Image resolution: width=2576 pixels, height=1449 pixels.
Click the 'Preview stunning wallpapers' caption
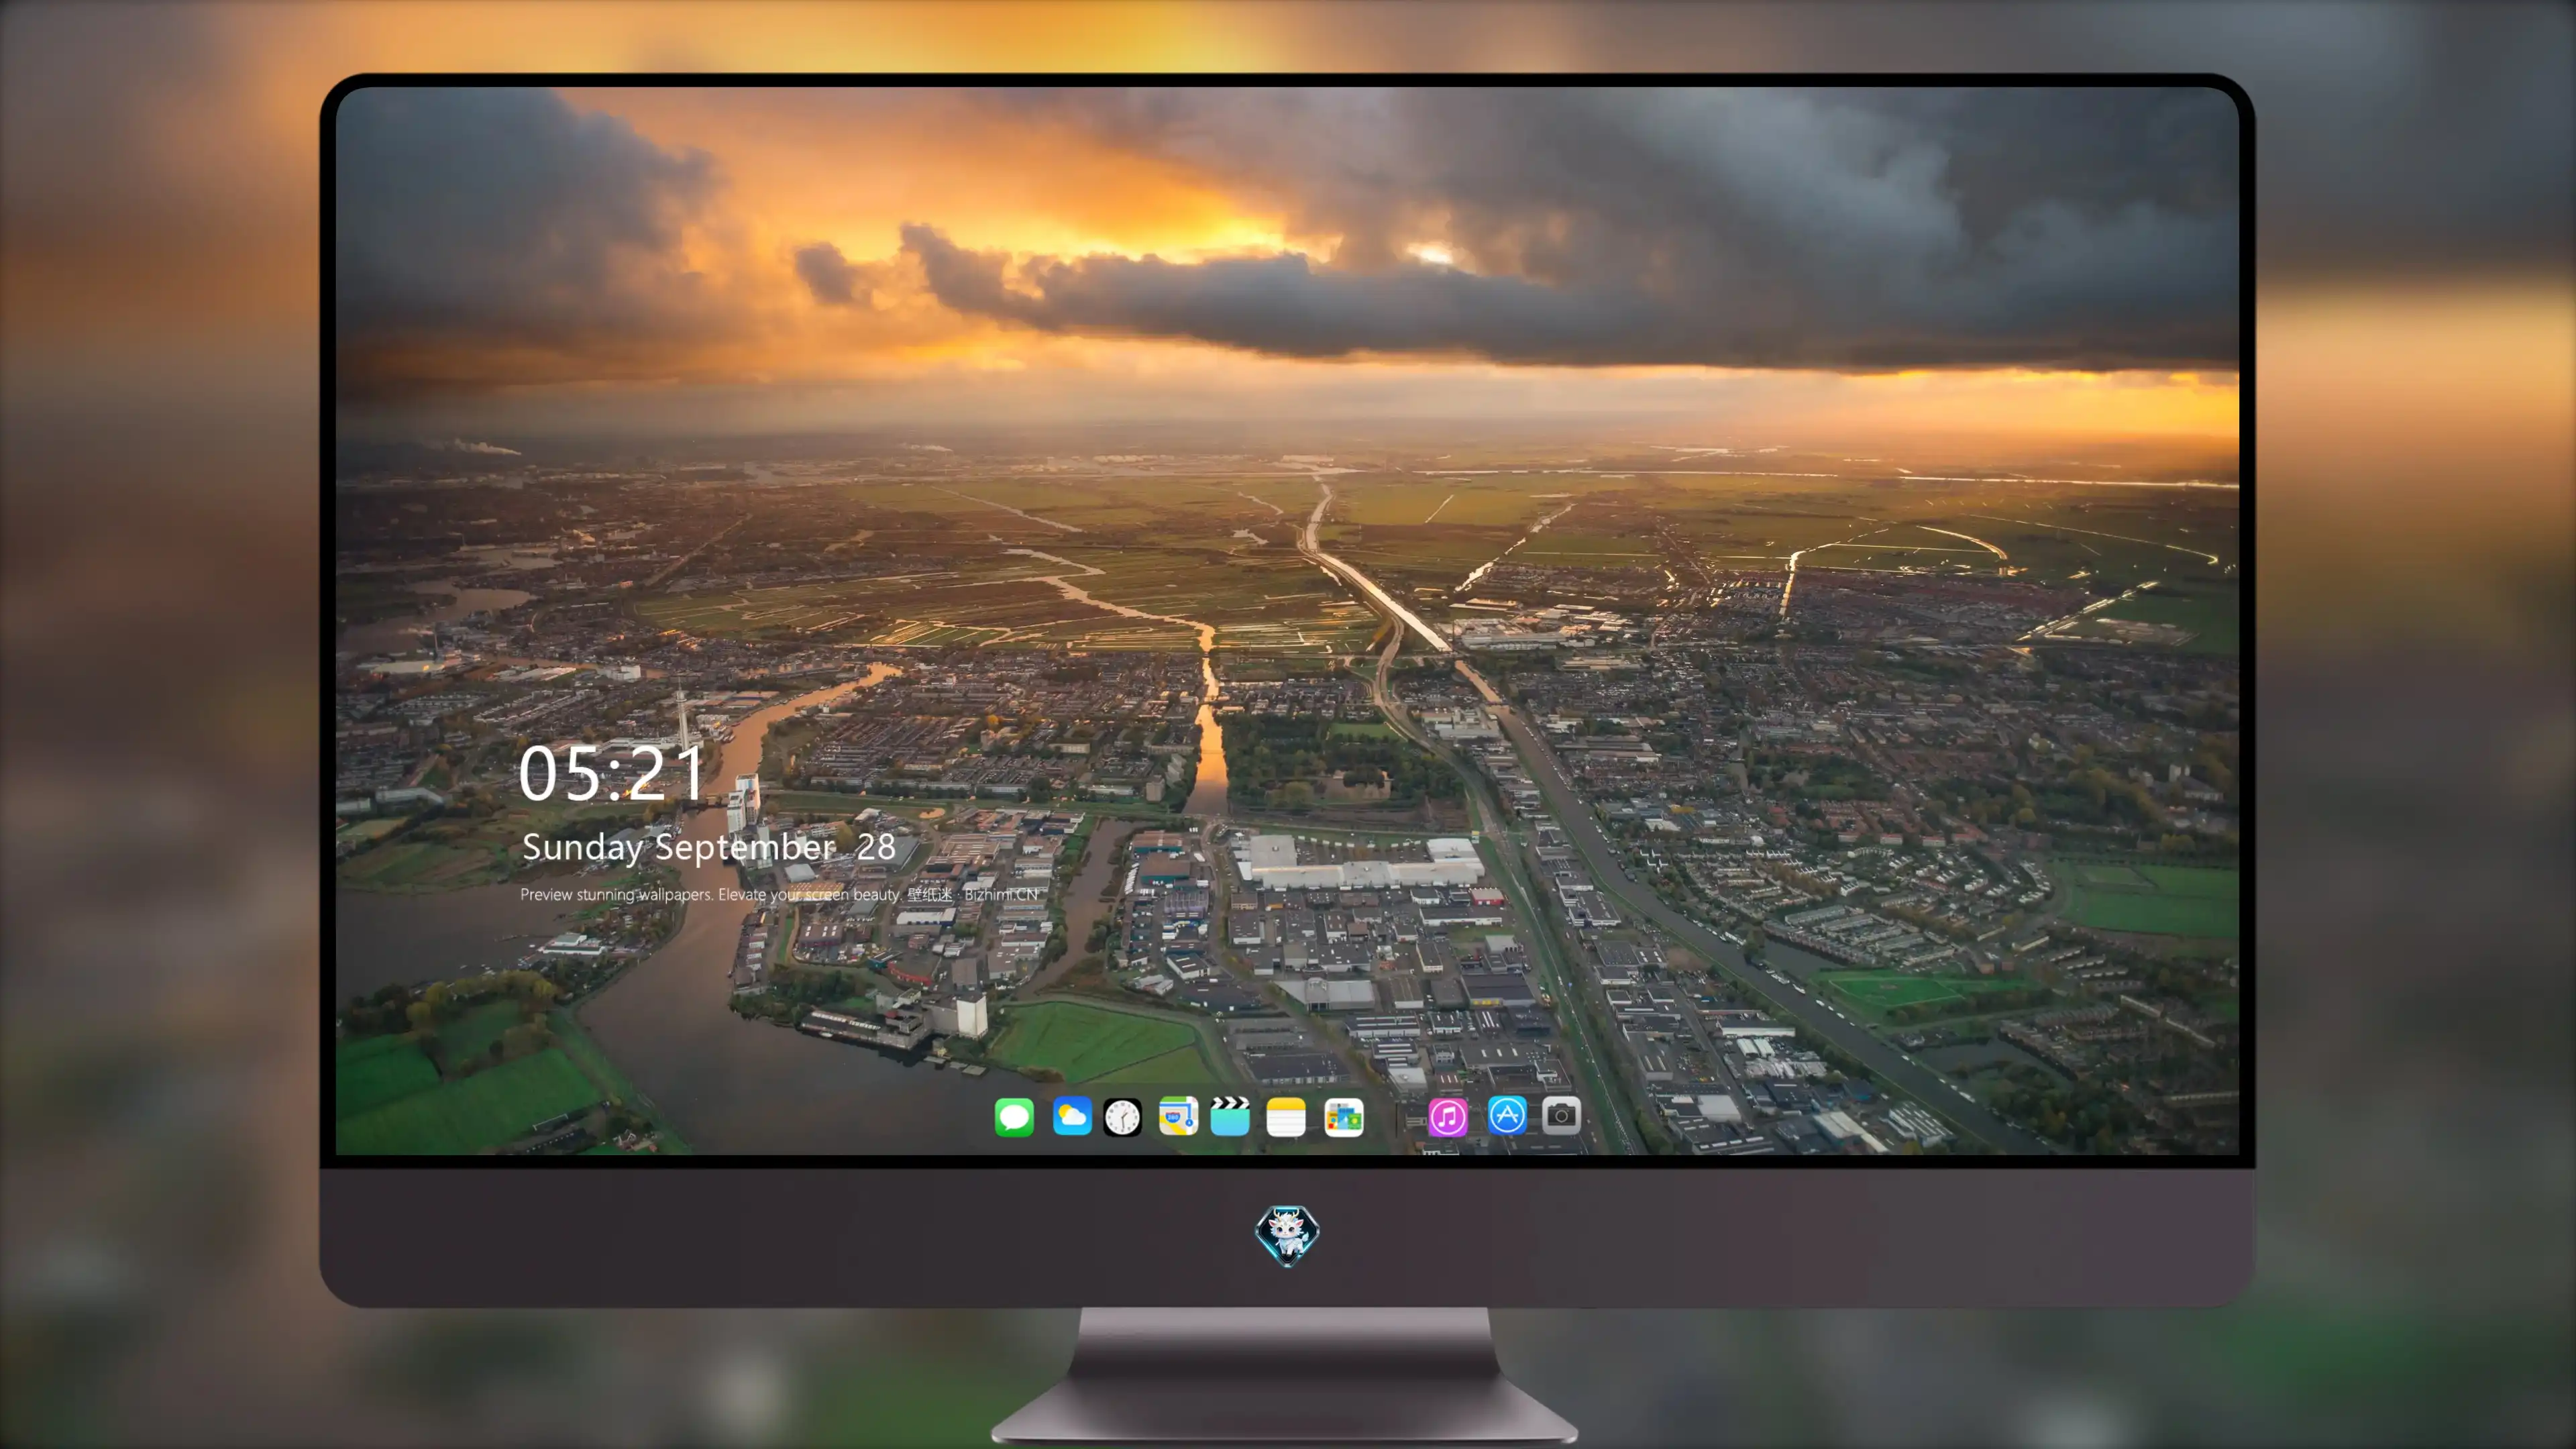(x=779, y=894)
